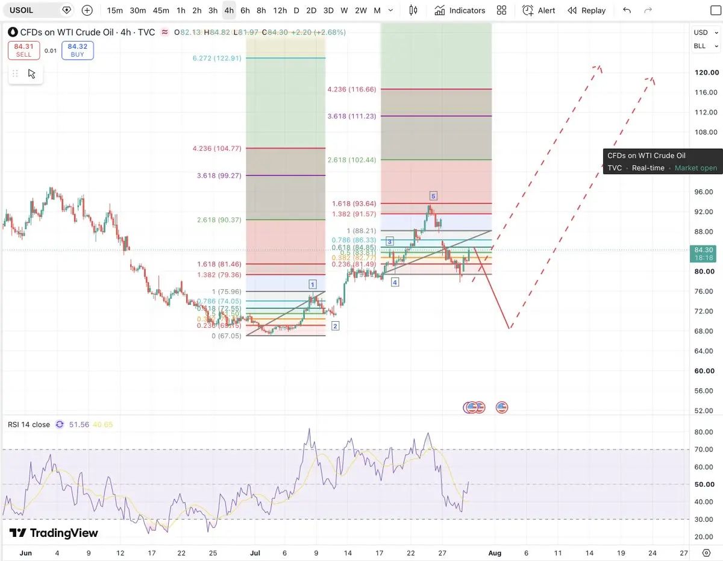Click the 6.272 (122.91) Fibonacci level

click(x=217, y=58)
